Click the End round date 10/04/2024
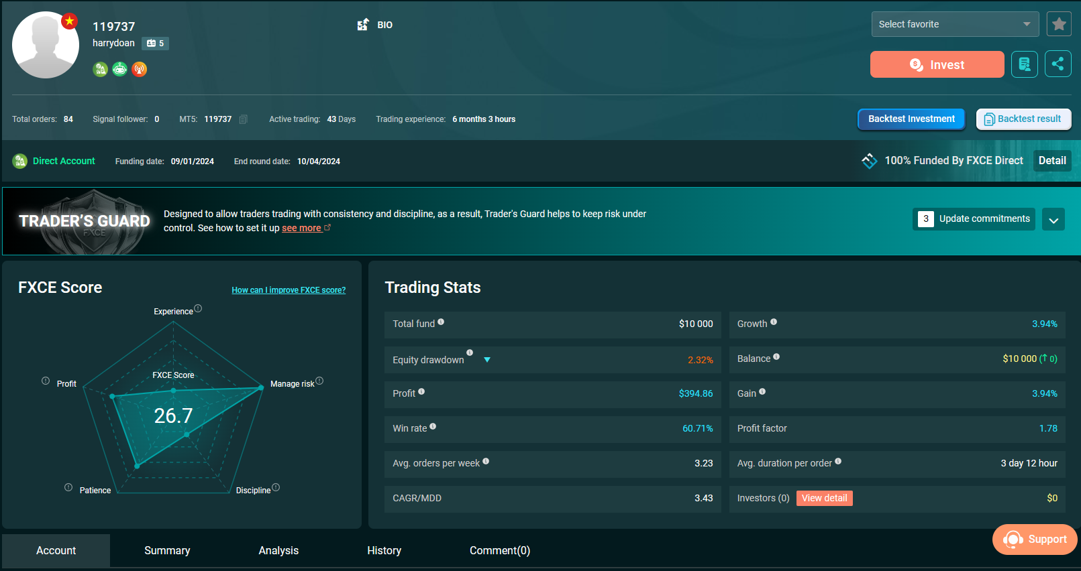This screenshot has width=1081, height=571. 319,162
